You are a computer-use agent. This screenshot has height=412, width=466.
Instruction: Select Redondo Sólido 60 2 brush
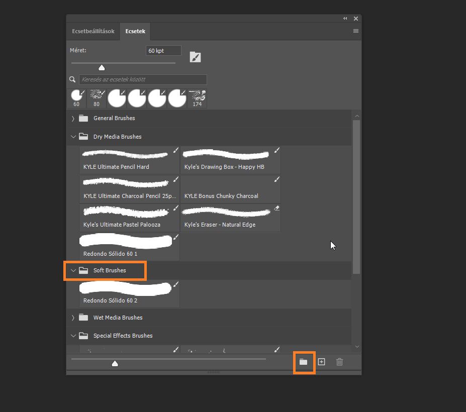tap(130, 294)
